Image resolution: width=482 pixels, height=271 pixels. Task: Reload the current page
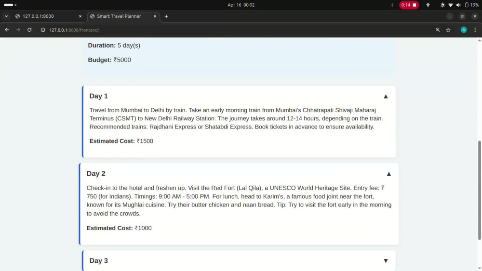pos(29,30)
